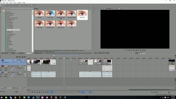
Task: Adjust the second audio track Pan slider
Action: [x=12, y=76]
